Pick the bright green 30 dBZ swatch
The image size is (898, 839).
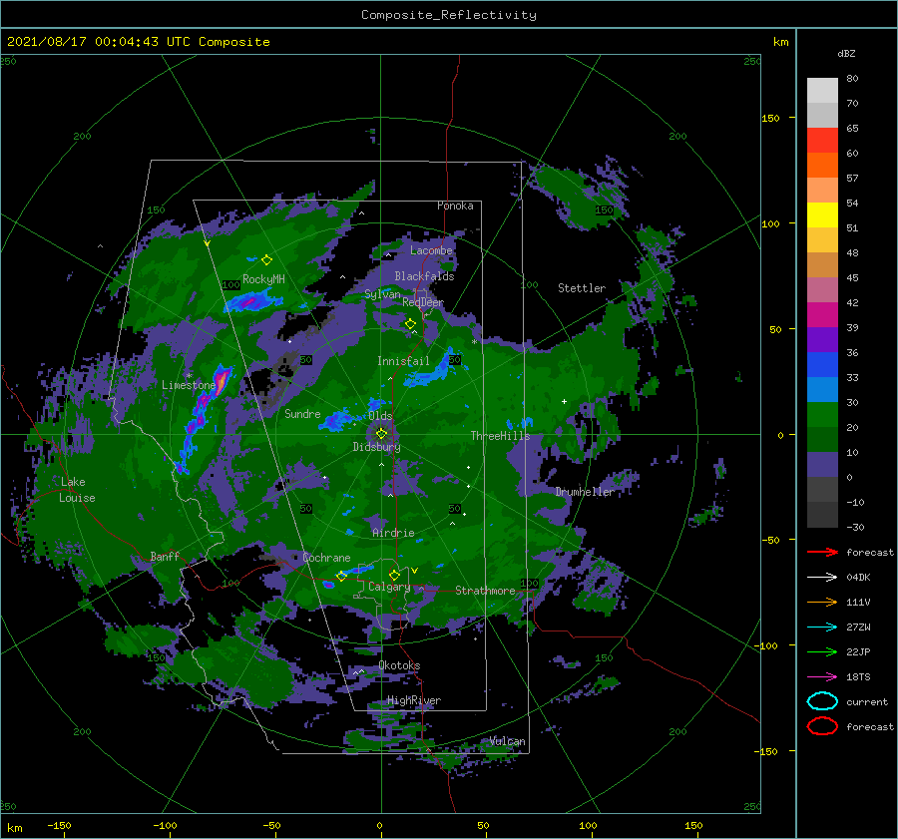pyautogui.click(x=822, y=414)
